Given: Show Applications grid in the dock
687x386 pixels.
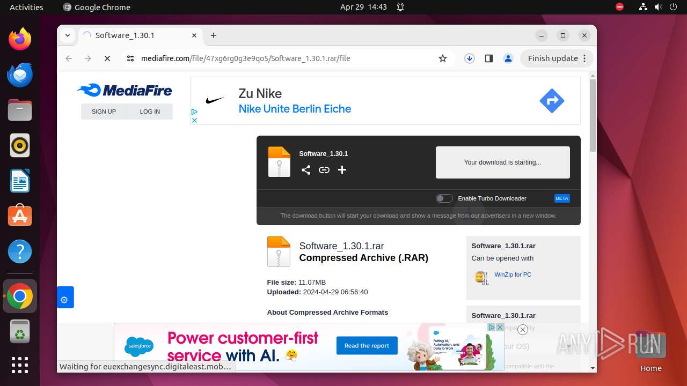Looking at the screenshot, I should [x=20, y=365].
